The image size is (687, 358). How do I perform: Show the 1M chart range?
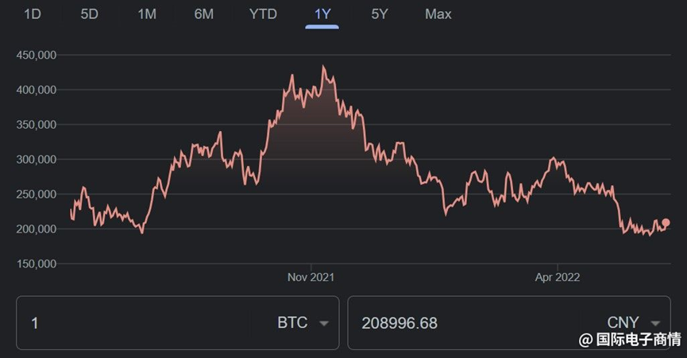[147, 14]
